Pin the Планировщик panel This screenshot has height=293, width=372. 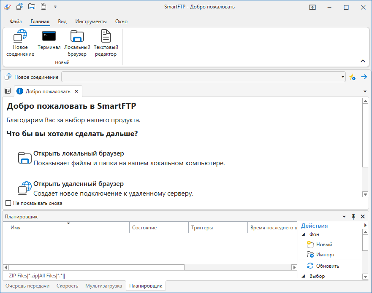[x=353, y=216]
